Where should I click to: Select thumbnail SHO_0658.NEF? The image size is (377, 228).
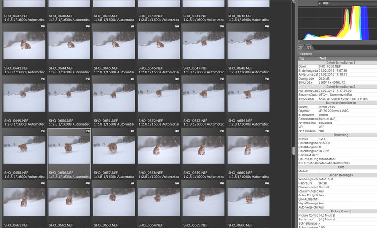pos(159,150)
